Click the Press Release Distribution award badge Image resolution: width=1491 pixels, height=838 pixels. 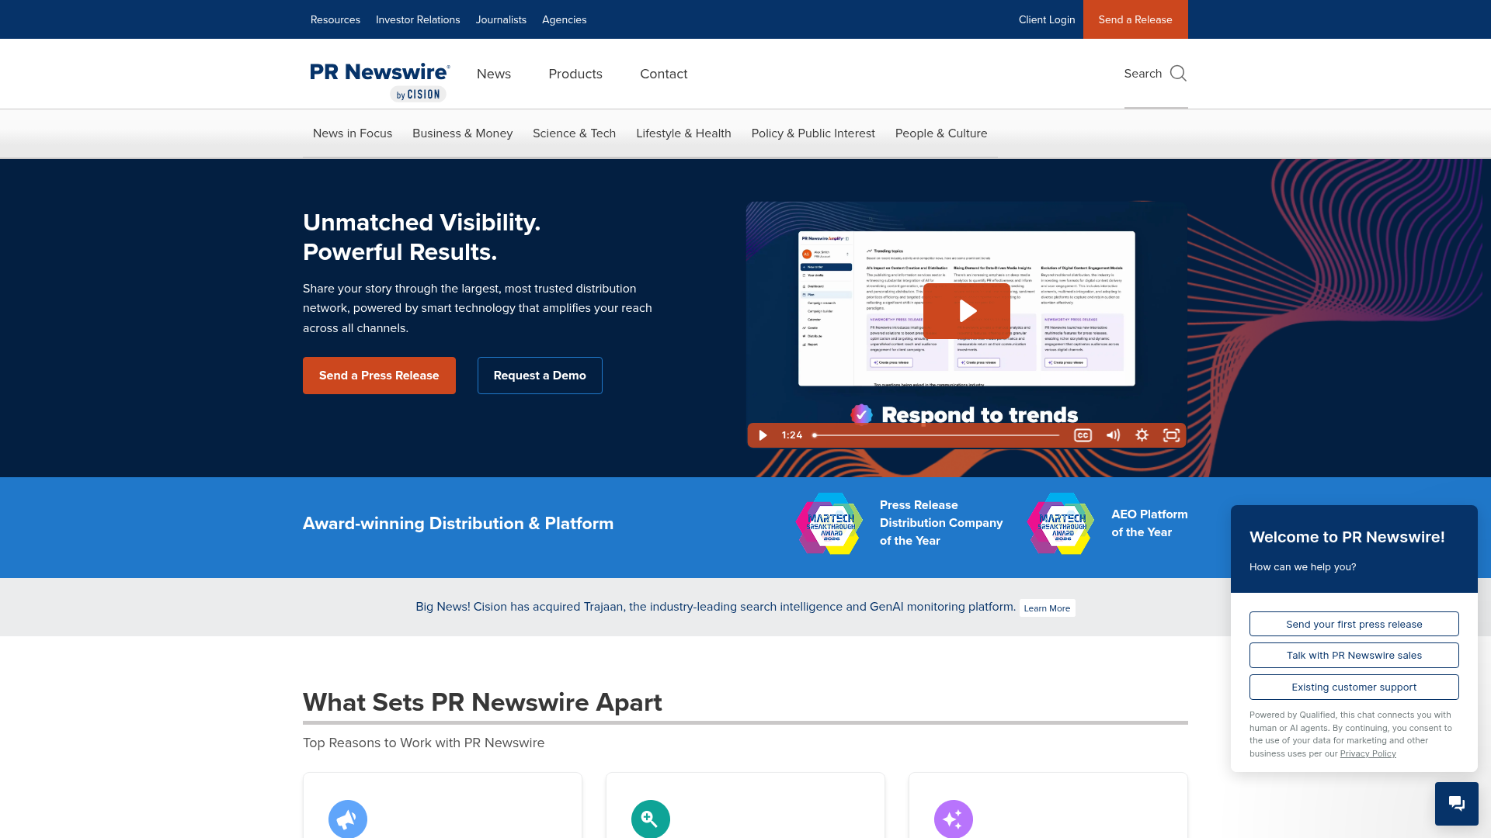[x=829, y=524]
